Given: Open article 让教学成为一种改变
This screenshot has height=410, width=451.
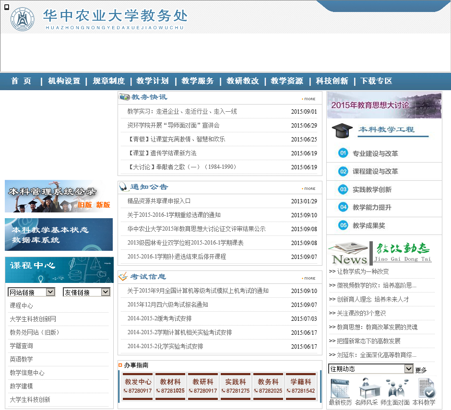Looking at the screenshot, I should pyautogui.click(x=363, y=271).
